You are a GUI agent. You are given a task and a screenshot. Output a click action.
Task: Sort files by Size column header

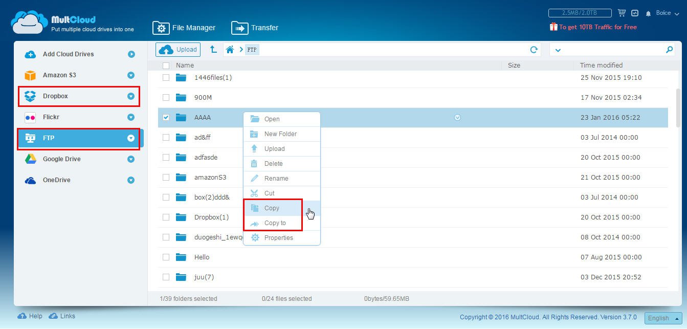pyautogui.click(x=514, y=65)
